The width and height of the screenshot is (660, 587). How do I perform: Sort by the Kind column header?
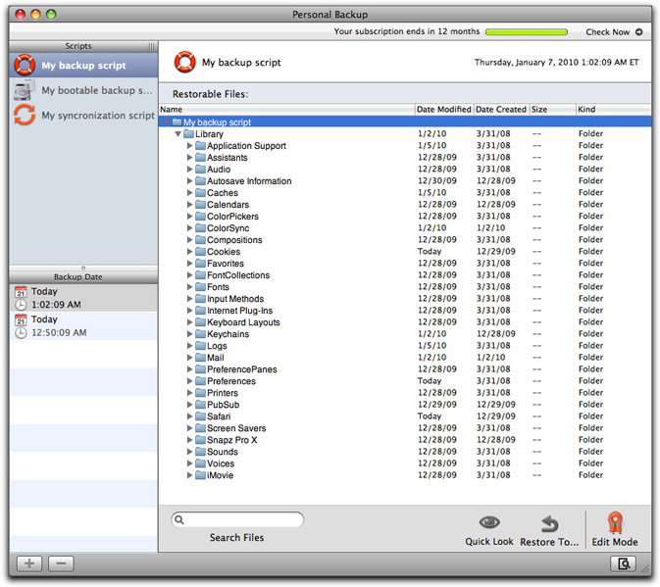click(x=614, y=110)
